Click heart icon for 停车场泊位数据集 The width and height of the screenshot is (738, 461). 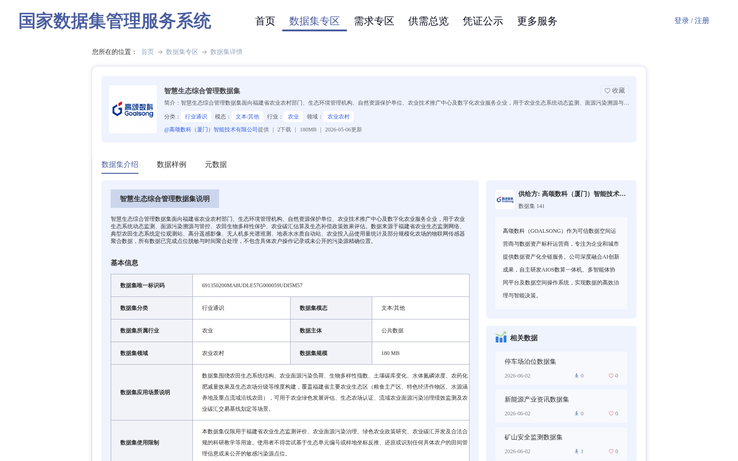(611, 376)
